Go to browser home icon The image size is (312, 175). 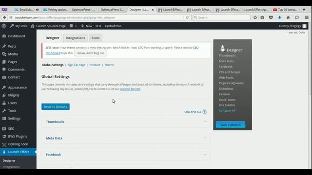tap(288, 17)
